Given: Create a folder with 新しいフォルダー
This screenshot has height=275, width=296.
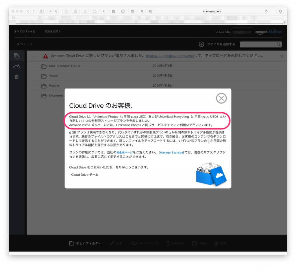Looking at the screenshot, I should point(85,243).
